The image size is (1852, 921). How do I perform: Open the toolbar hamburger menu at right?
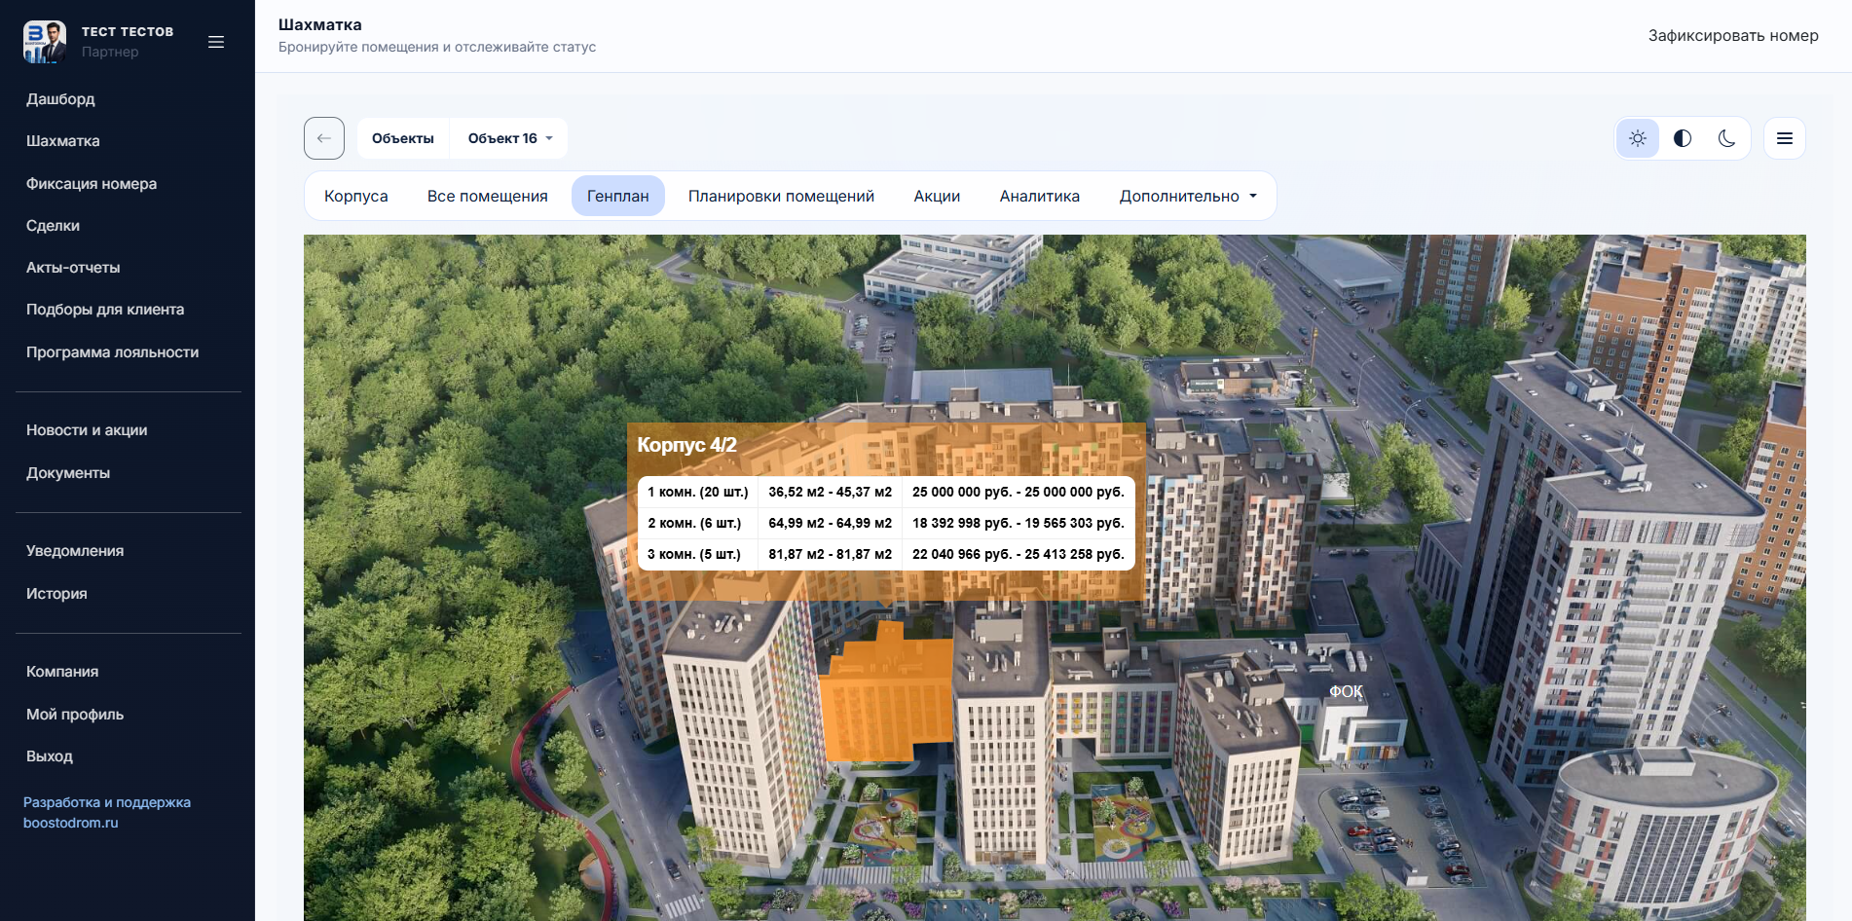tap(1785, 138)
